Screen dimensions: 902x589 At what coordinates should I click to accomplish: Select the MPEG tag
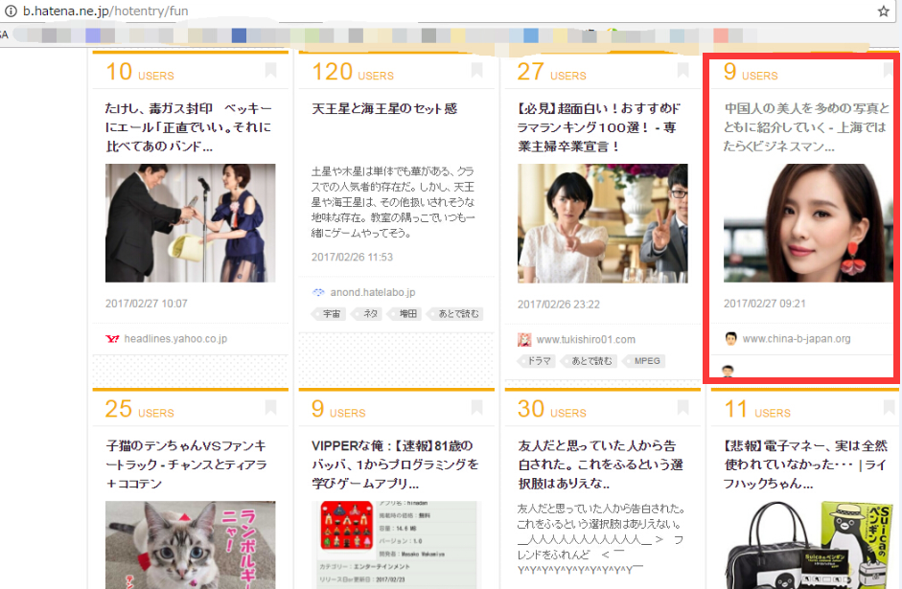[x=645, y=361]
